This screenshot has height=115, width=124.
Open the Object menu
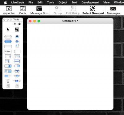click(x=63, y=2)
